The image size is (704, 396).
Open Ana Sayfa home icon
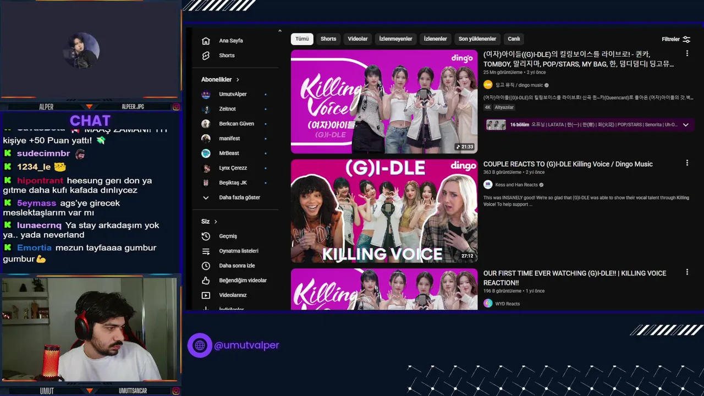pyautogui.click(x=206, y=41)
